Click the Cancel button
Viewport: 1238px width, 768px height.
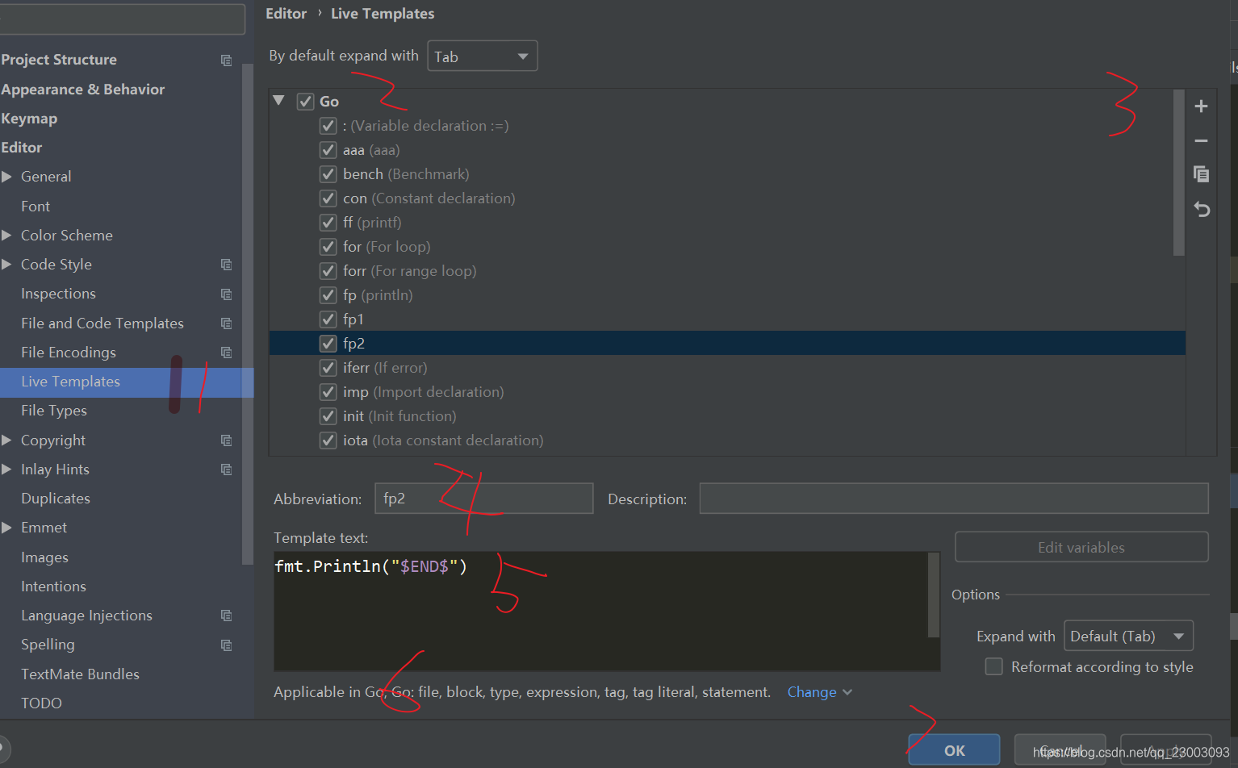pos(1060,750)
